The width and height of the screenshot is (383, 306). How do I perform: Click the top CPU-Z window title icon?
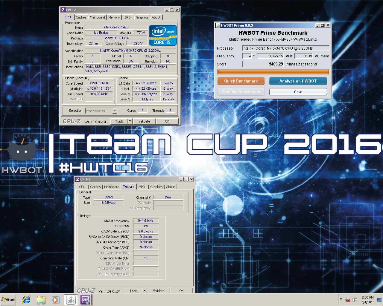[x=63, y=10]
